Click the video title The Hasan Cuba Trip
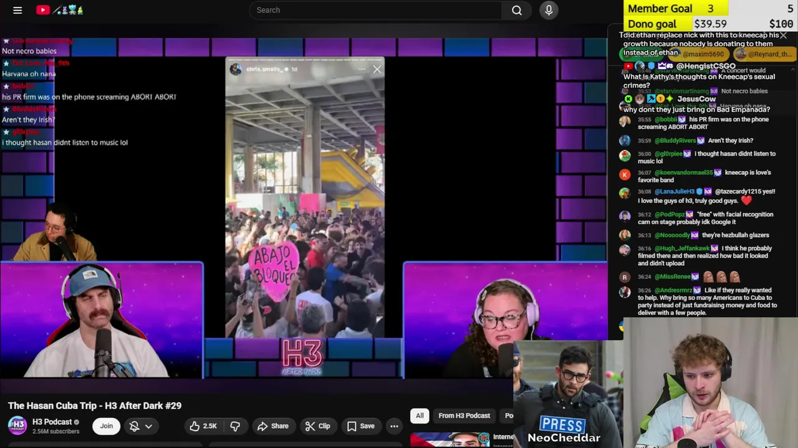This screenshot has width=798, height=448. coord(95,406)
